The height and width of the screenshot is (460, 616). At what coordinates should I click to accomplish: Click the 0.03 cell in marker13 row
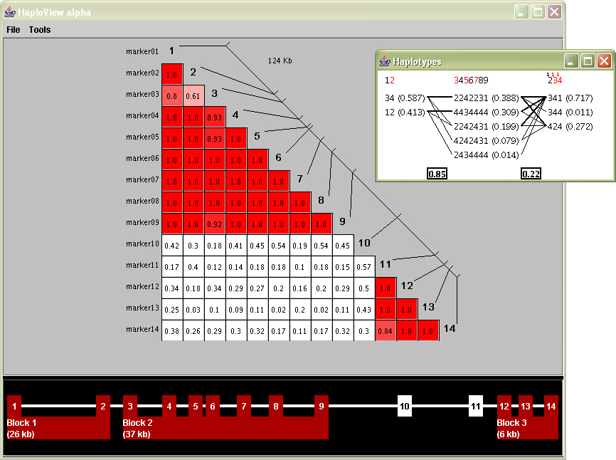(193, 310)
